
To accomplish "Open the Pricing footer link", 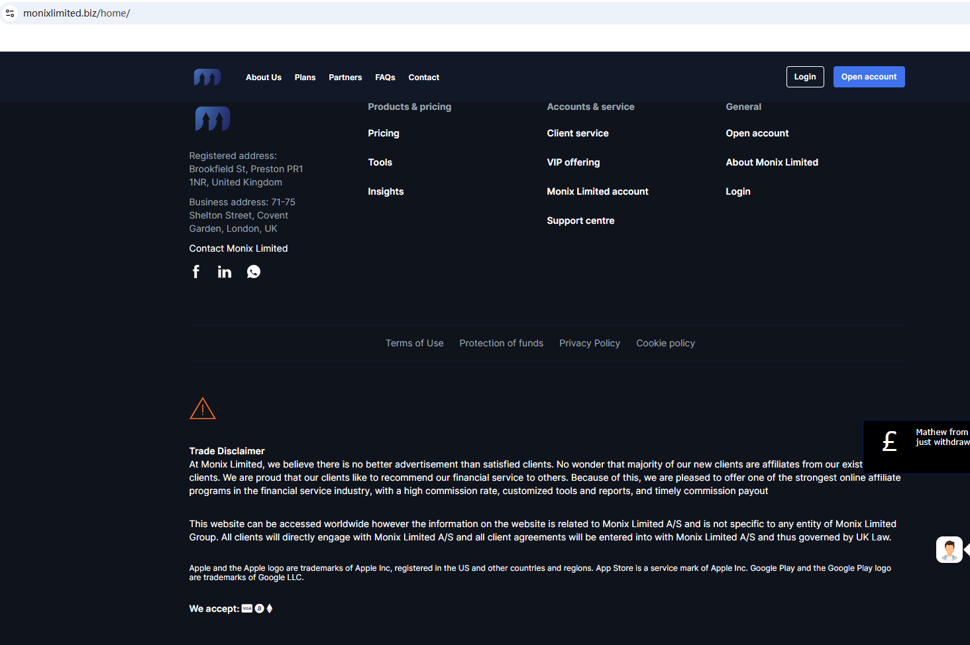I will point(384,133).
